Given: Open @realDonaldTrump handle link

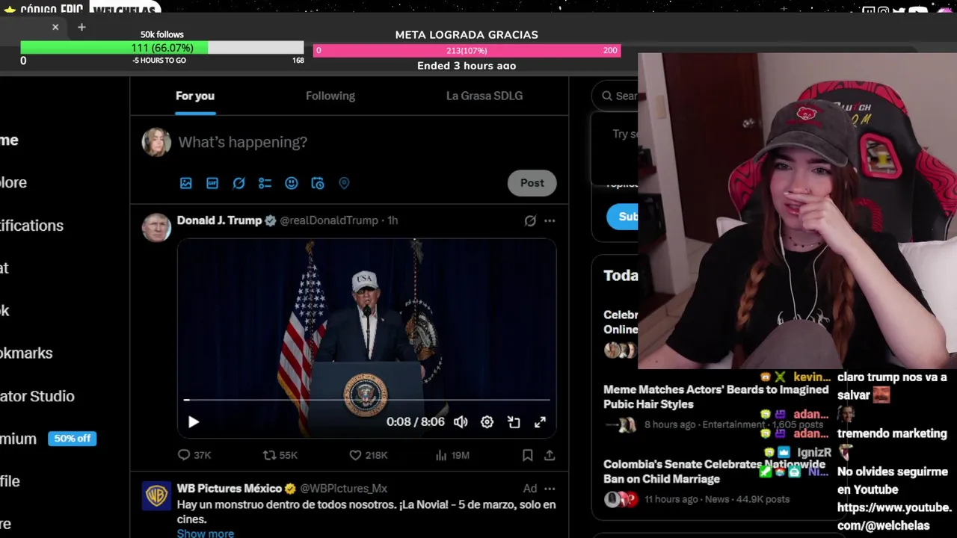Looking at the screenshot, I should (329, 220).
